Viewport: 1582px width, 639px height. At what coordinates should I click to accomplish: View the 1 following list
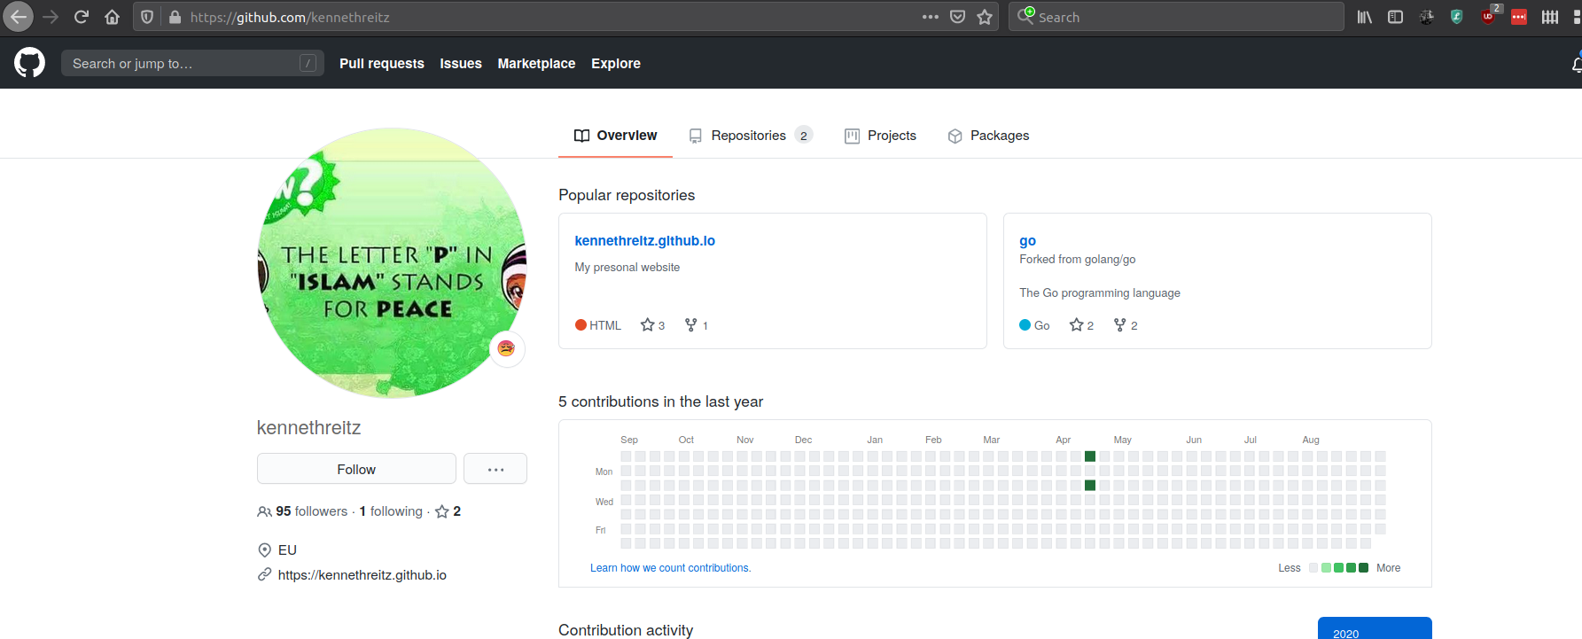coord(391,511)
